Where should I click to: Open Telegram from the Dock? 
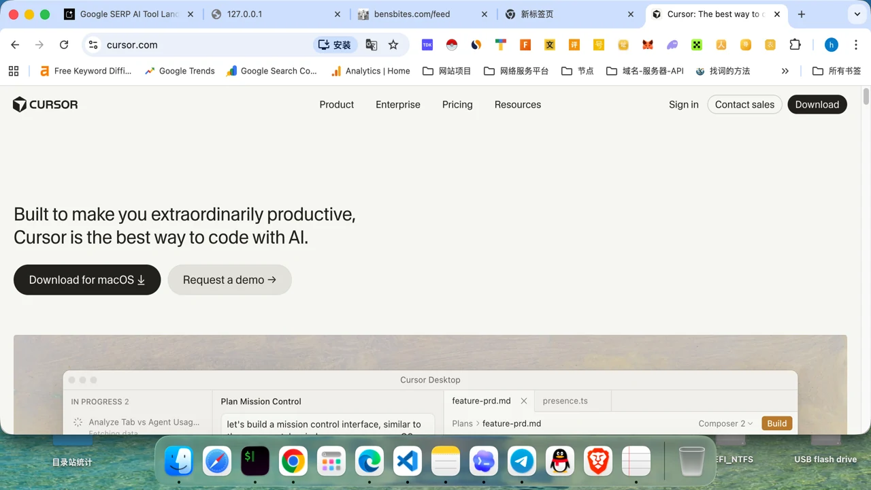click(x=522, y=461)
